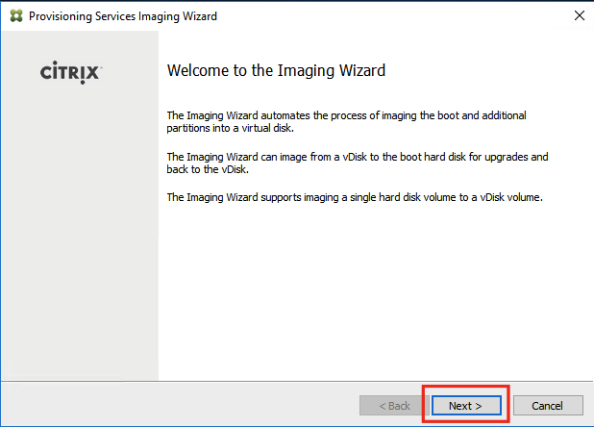
Task: Click the bottom button bar left of Back
Action: pos(180,405)
